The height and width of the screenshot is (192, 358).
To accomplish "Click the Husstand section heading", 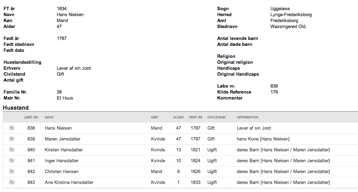I will pyautogui.click(x=16, y=108).
